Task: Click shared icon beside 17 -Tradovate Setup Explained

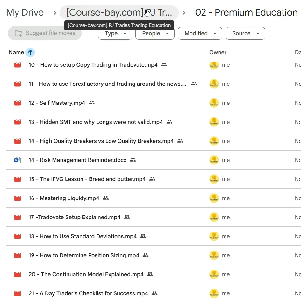Action: (x=127, y=217)
